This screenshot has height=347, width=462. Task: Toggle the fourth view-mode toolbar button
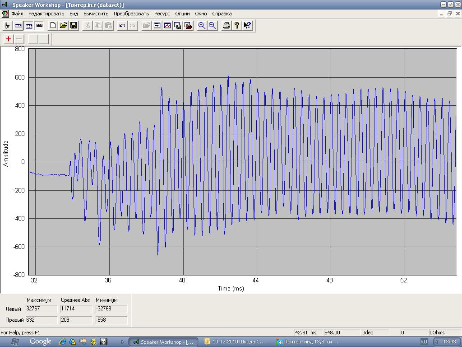point(39,26)
